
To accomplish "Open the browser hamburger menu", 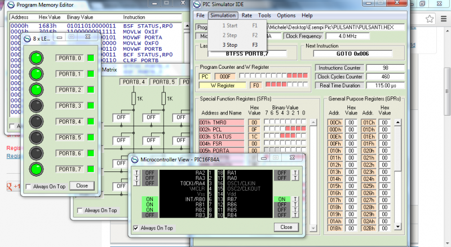I will click(x=444, y=19).
